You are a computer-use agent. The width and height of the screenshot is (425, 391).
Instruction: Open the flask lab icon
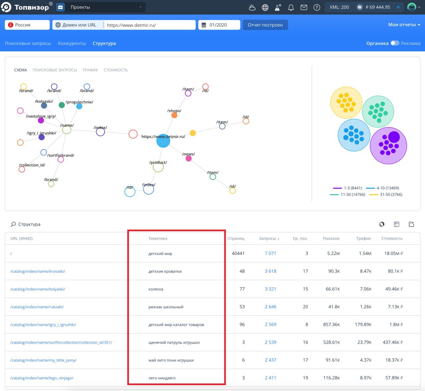[278, 7]
